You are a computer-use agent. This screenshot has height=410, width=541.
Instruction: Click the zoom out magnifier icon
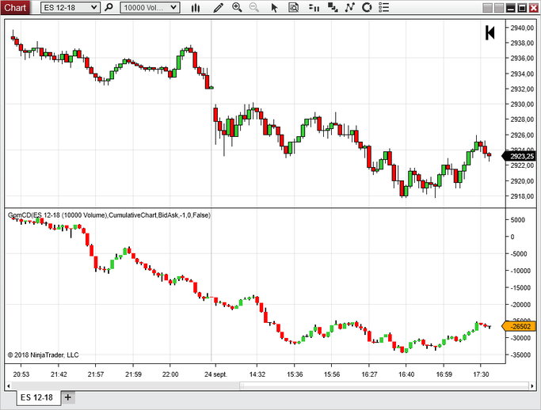[x=254, y=8]
